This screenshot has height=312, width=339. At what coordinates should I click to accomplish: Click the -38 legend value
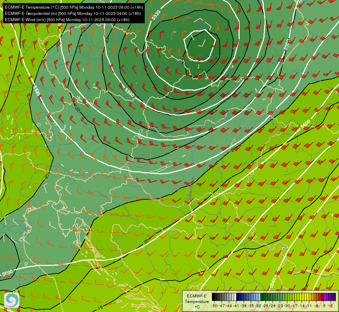[243, 306]
